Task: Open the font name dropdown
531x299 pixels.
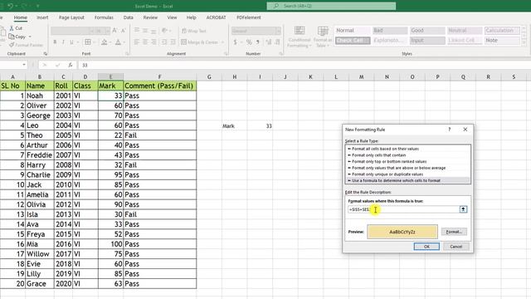Action: point(92,31)
